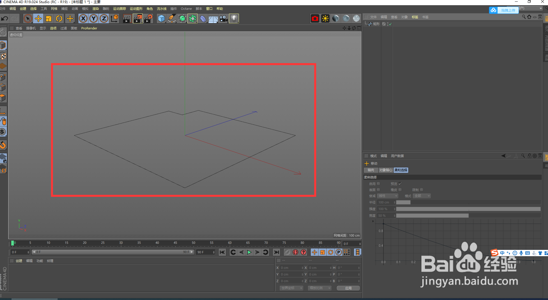
Task: Open the 世界坐标 dropdown
Action: (x=291, y=288)
